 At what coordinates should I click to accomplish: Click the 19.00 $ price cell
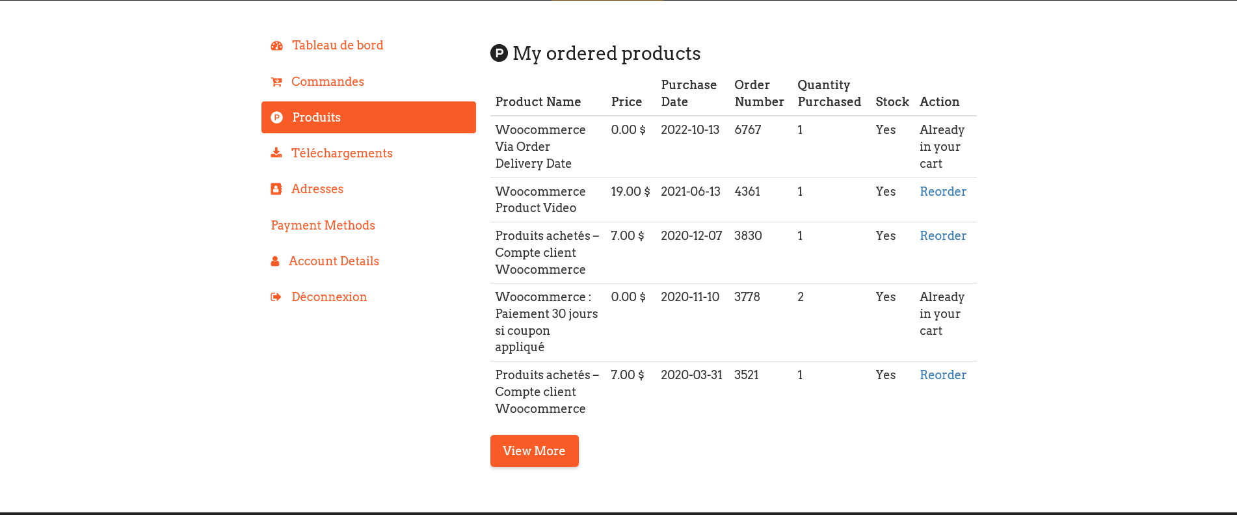[x=630, y=192]
